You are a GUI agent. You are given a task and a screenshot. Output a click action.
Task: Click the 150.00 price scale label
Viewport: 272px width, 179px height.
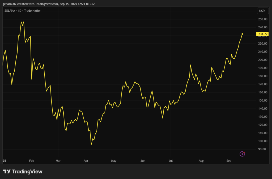click(x=262, y=101)
